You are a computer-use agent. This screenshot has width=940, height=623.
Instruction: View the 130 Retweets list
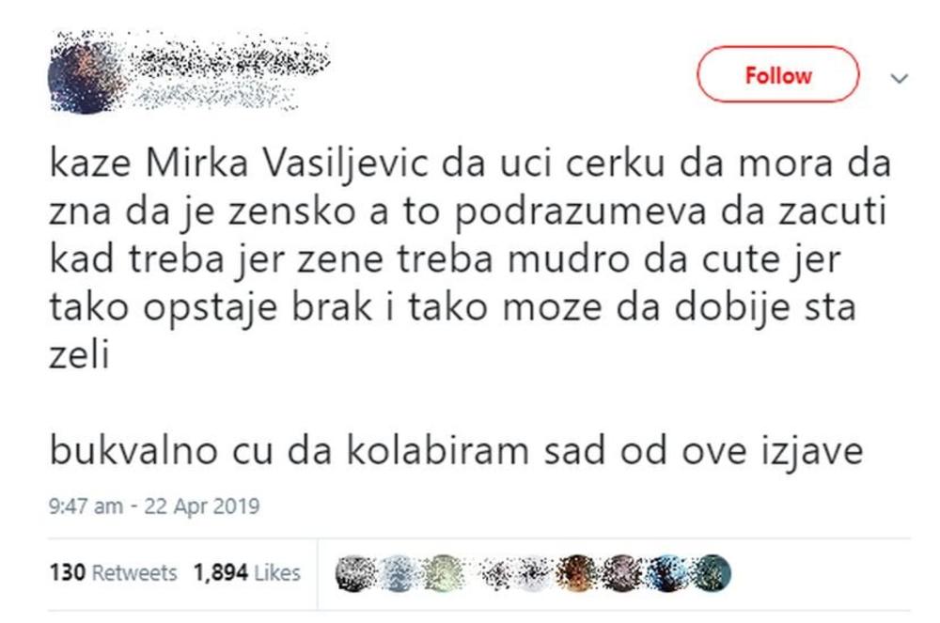coord(113,572)
